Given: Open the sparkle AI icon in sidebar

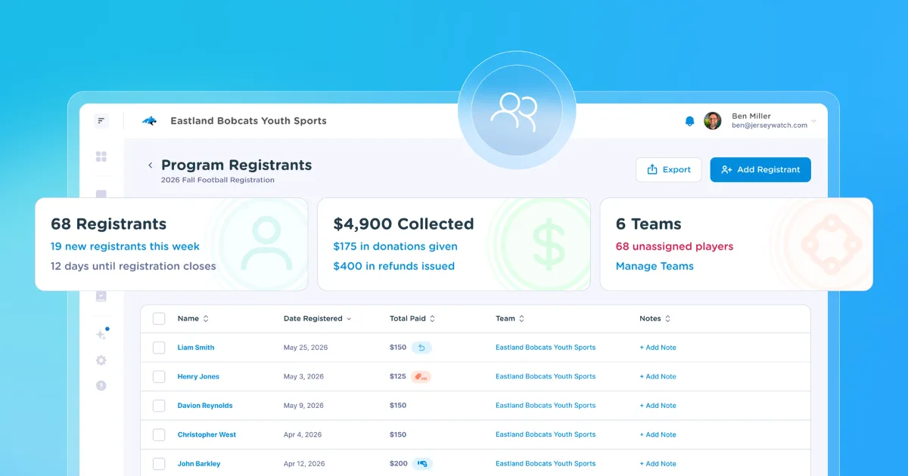Looking at the screenshot, I should click(101, 334).
